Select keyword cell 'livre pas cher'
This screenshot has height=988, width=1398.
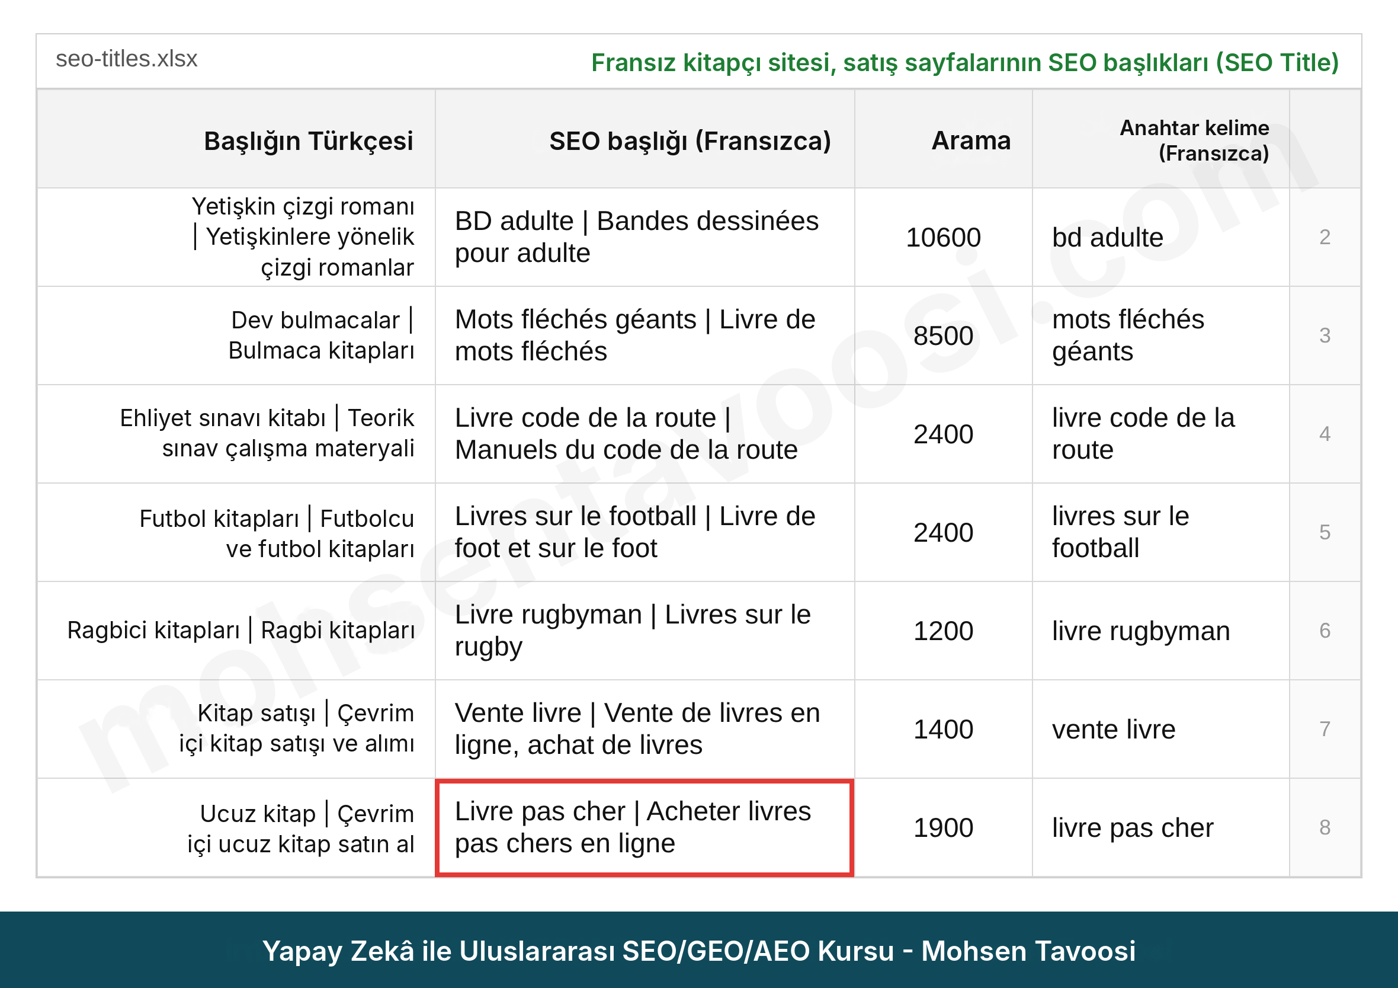click(1160, 828)
